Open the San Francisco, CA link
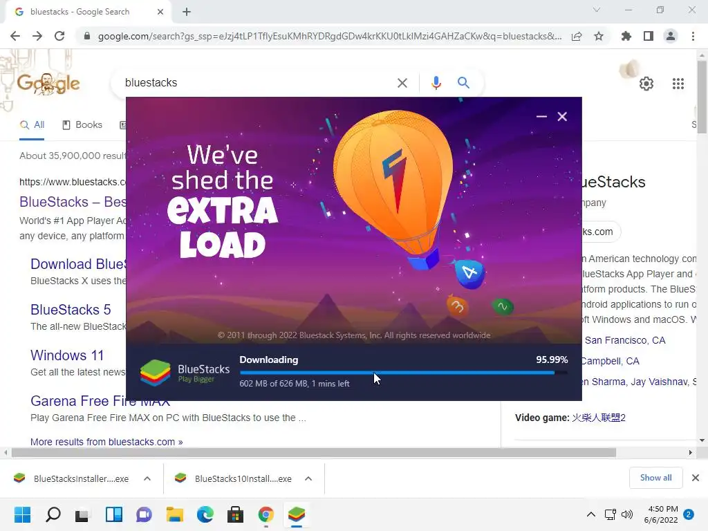The width and height of the screenshot is (708, 531). point(625,340)
